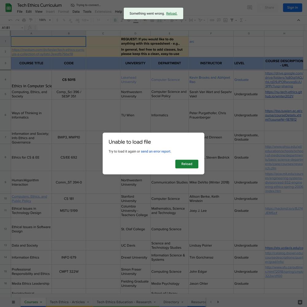Click the cell containing CS 5015
This screenshot has height=307, width=307.
pyautogui.click(x=69, y=80)
